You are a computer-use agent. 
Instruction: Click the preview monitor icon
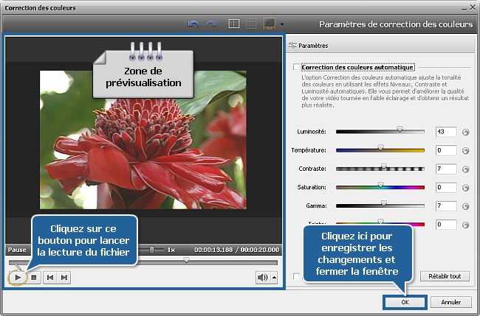click(x=270, y=24)
